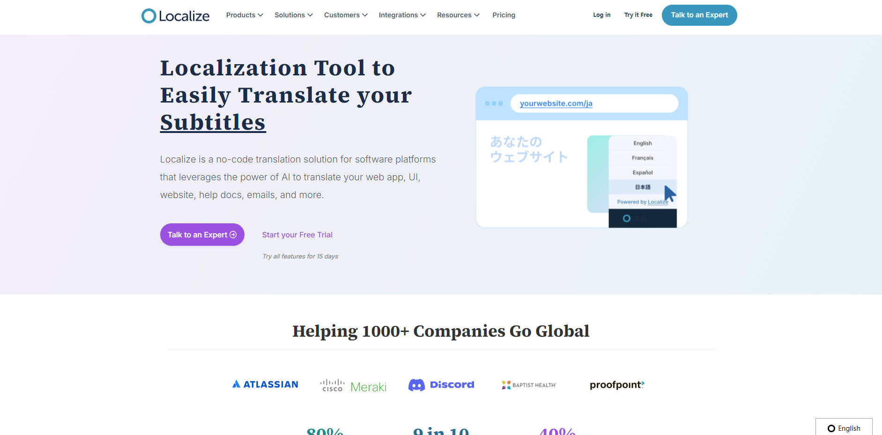Click the Log in link
The image size is (882, 435).
(x=601, y=15)
